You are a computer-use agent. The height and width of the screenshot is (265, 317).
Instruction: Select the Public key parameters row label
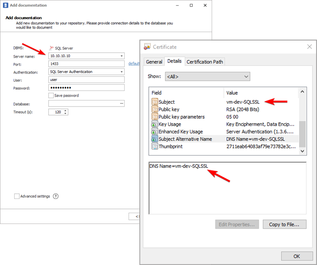[x=181, y=116]
